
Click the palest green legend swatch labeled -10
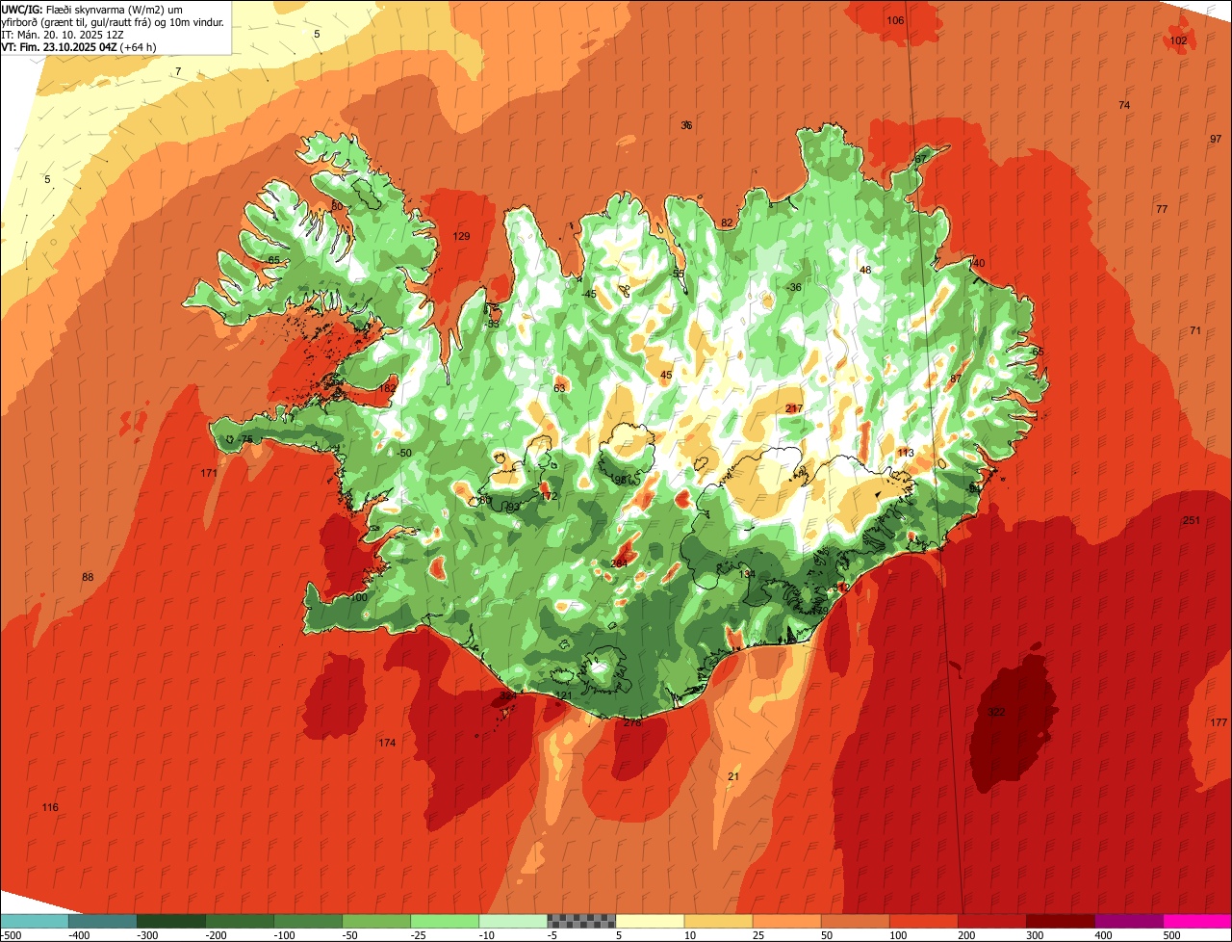click(x=513, y=920)
